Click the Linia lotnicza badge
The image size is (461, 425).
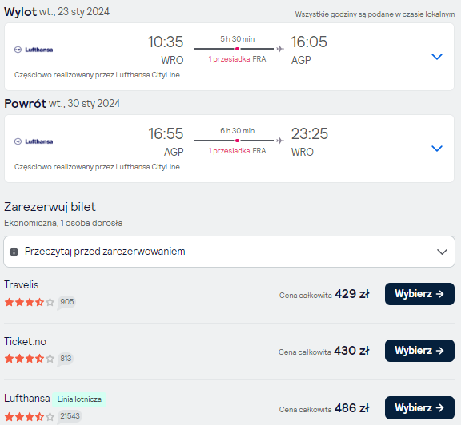point(79,399)
